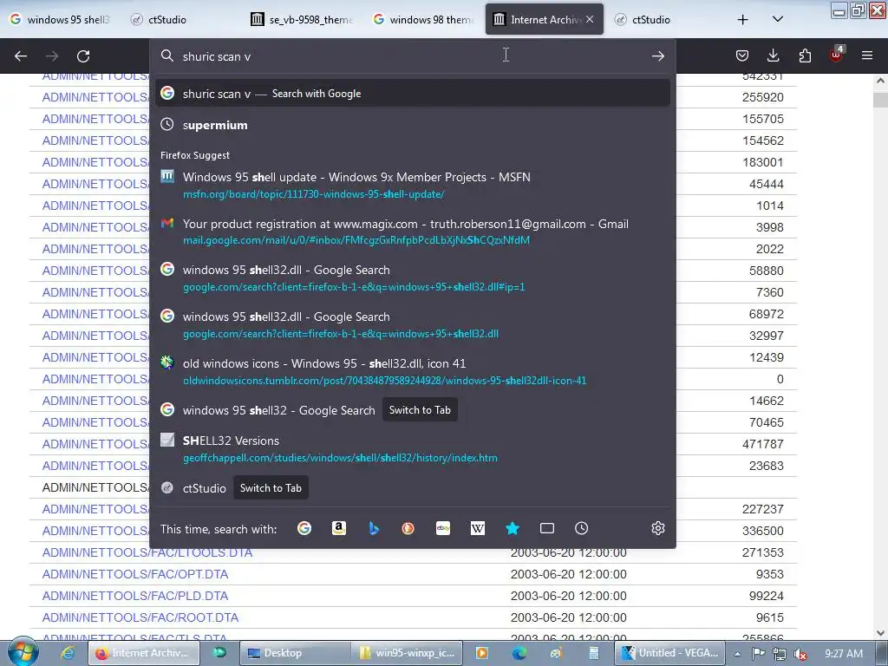Select the 'supermium' history suggestion
The height and width of the screenshot is (666, 888).
point(412,125)
